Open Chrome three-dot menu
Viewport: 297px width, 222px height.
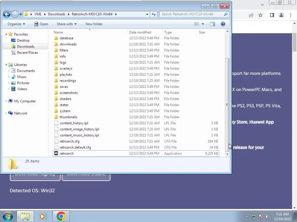point(291,15)
